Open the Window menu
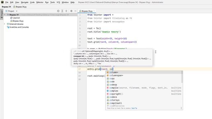Image resolution: width=212 pixels, height=119 pixels. 65,2
